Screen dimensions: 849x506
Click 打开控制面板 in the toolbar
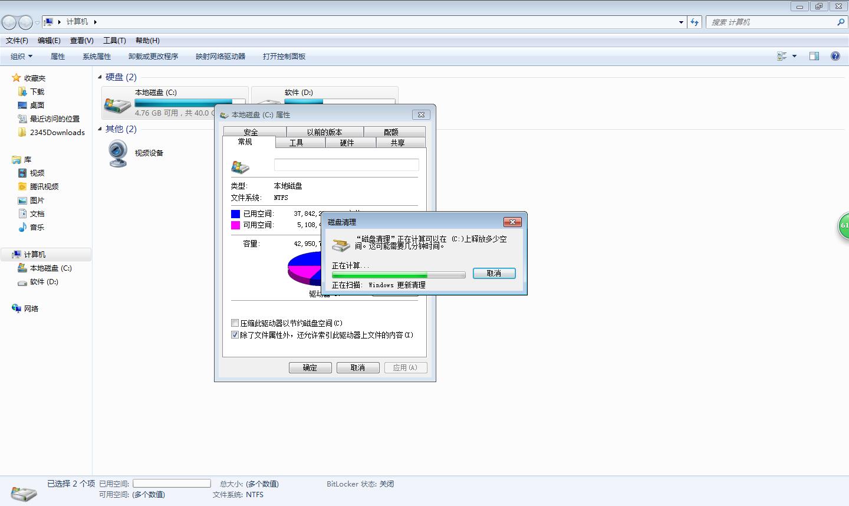pyautogui.click(x=284, y=56)
